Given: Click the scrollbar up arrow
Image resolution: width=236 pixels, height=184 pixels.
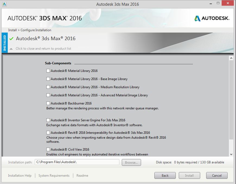Looking at the screenshot, I should [231, 58].
